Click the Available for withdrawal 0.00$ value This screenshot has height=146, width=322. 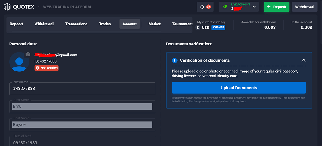pos(270,28)
